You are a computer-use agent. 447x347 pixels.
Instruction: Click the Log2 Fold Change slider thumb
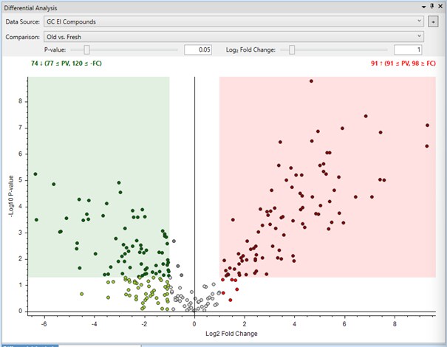[x=293, y=49]
